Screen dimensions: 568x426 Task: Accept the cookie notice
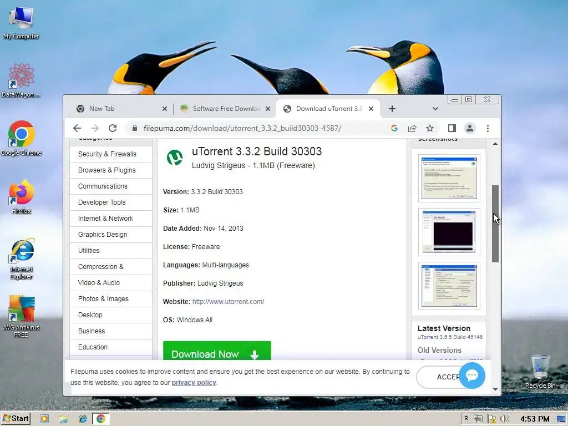[x=438, y=377]
